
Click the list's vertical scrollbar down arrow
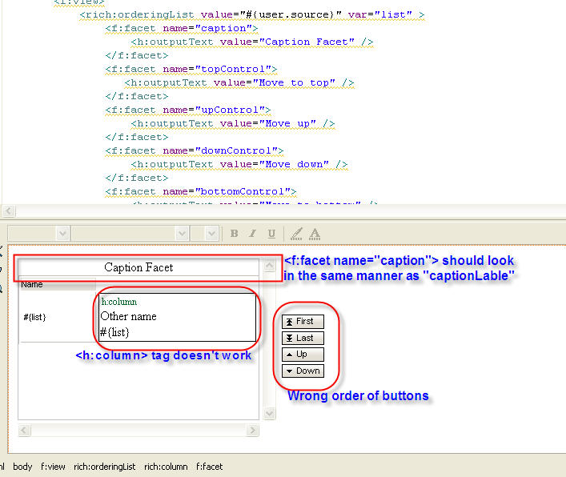[269, 413]
